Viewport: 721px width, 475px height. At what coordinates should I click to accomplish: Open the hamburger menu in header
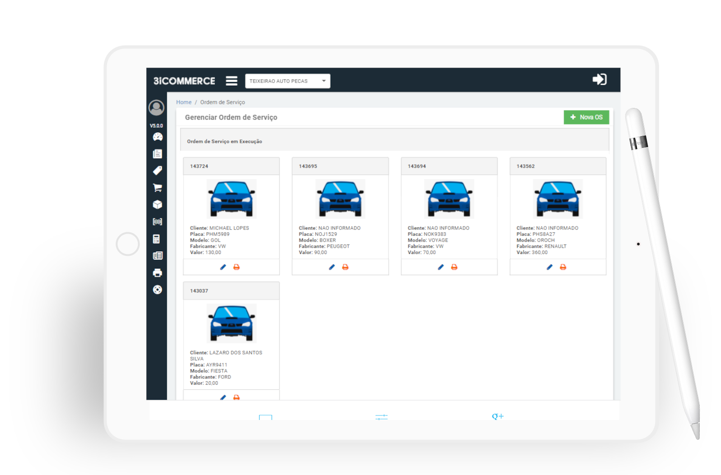[x=232, y=81]
